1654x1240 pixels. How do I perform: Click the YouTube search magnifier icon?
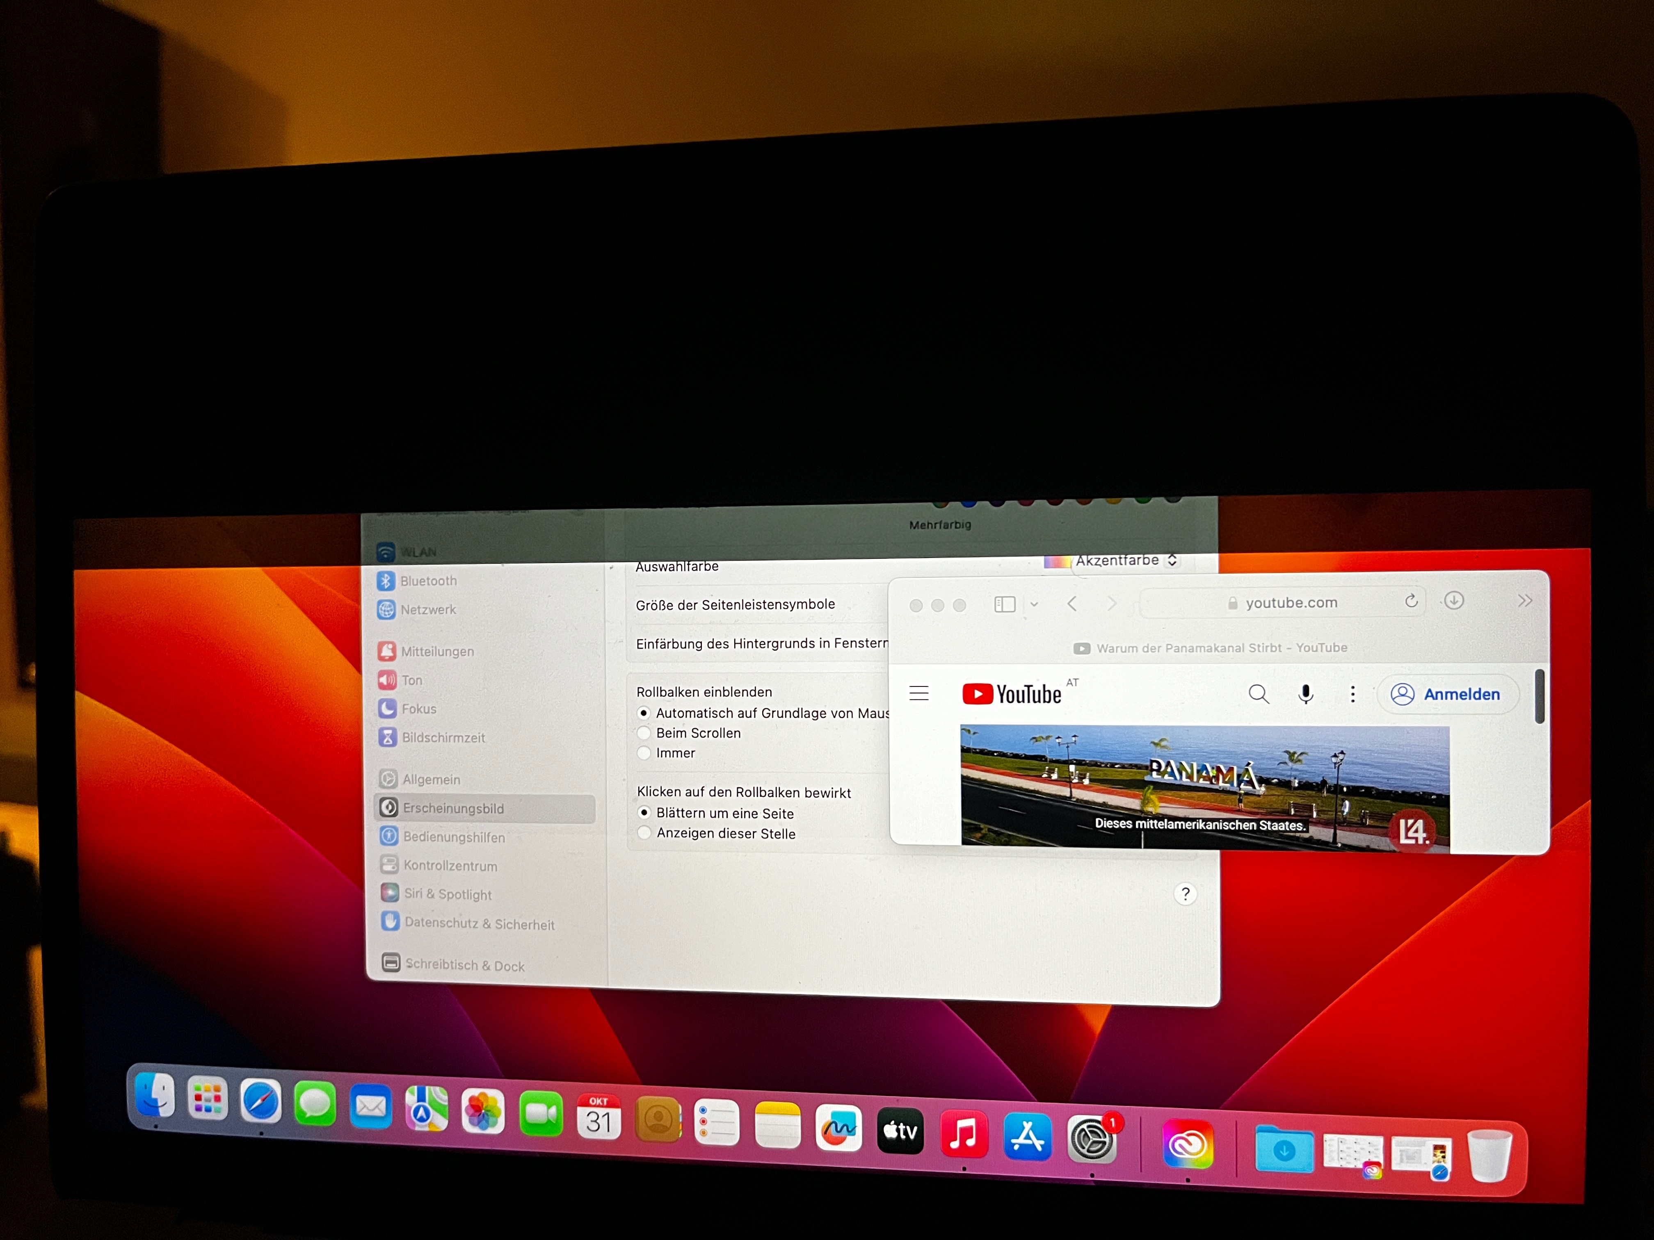[1259, 694]
